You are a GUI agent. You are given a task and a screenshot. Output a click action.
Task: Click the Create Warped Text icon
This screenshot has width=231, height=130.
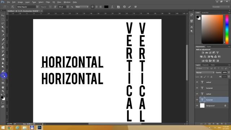pyautogui.click(x=112, y=7)
